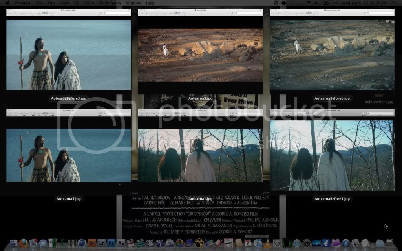Select the Aotearoa9.jpg window thumbnail

[x=200, y=51]
